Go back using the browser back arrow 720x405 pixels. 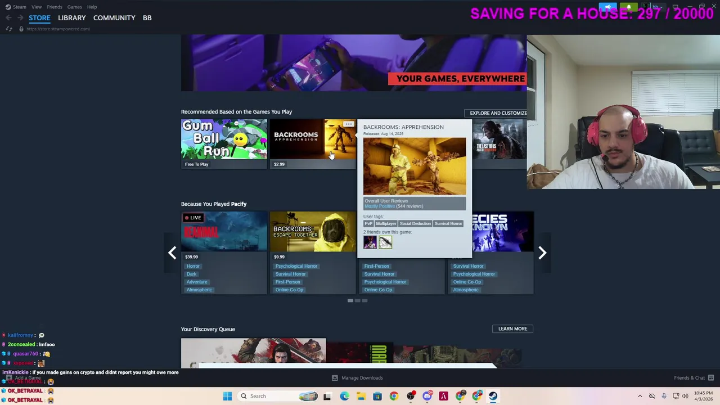point(8,18)
